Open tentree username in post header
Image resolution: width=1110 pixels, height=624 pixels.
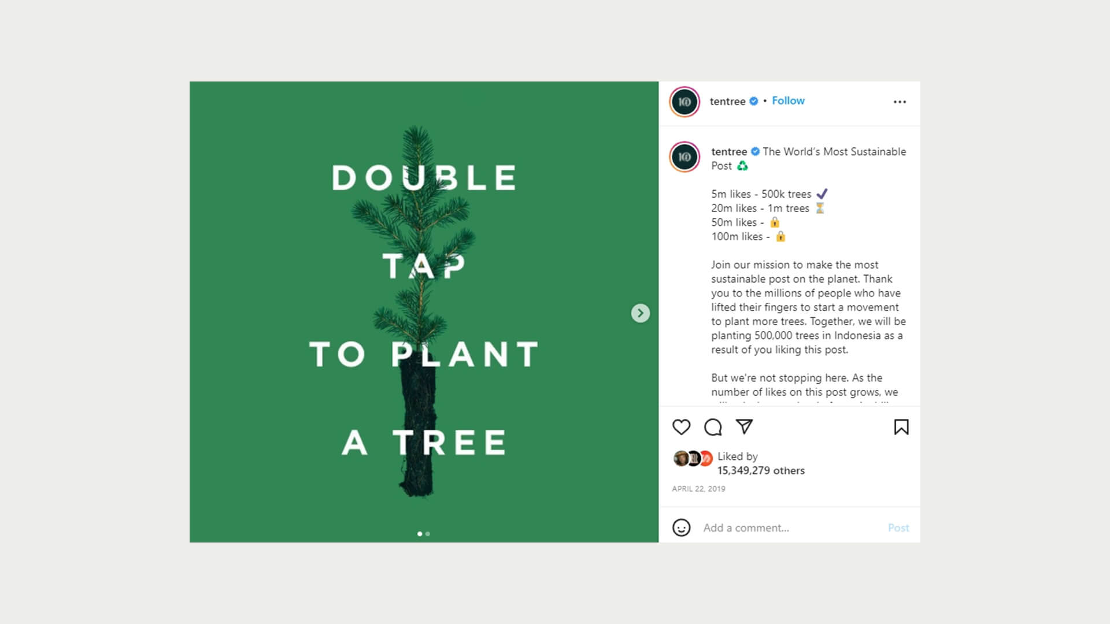coord(727,102)
